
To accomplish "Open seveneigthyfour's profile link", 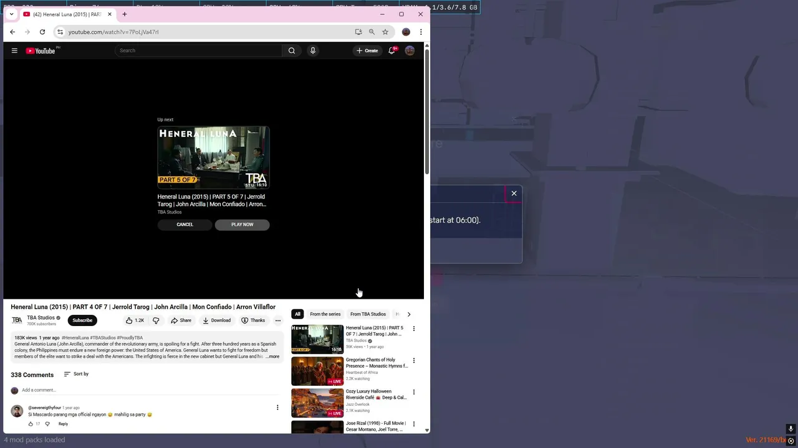I will pyautogui.click(x=44, y=408).
